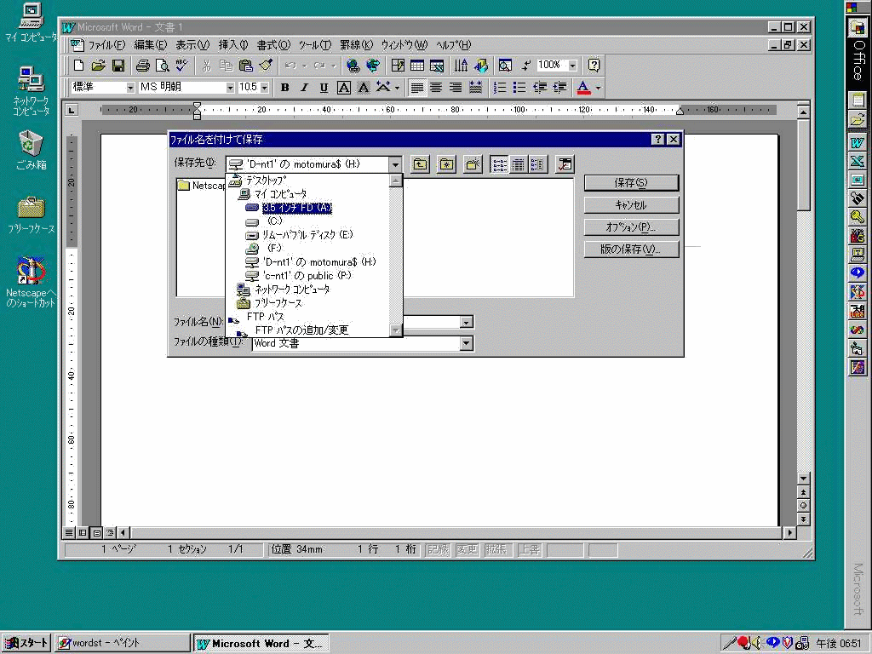
Task: Open the zoom 100% dropdown
Action: [x=573, y=66]
